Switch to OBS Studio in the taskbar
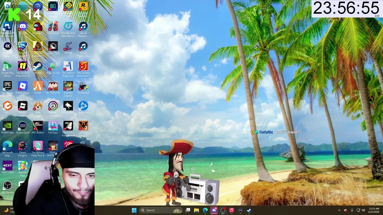Image resolution: width=383 pixels, height=215 pixels. click(223, 210)
